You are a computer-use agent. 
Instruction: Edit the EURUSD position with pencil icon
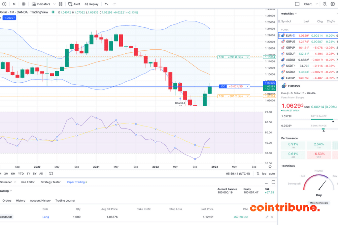pyautogui.click(x=267, y=217)
